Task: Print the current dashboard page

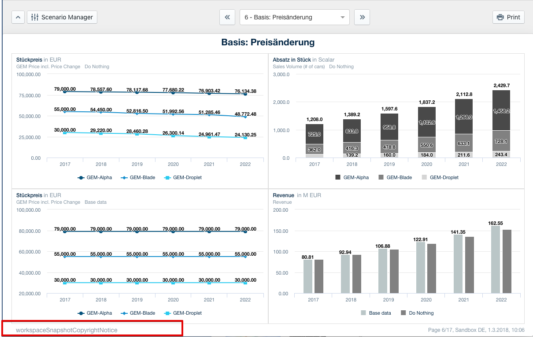Action: click(508, 17)
